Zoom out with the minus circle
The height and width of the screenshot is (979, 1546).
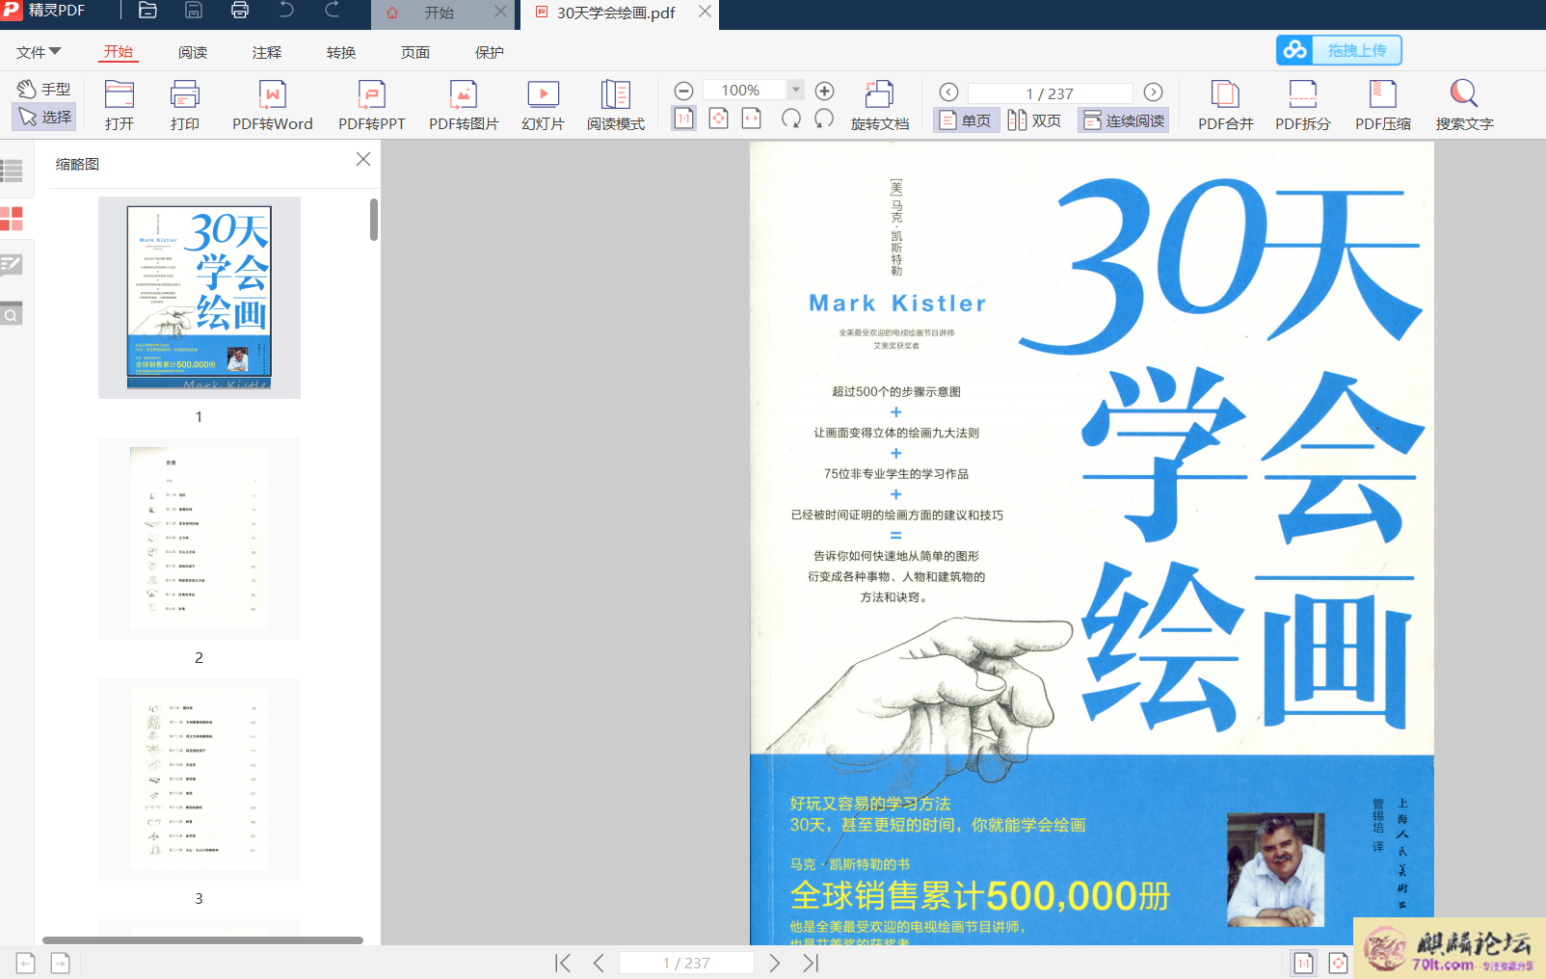pyautogui.click(x=683, y=91)
